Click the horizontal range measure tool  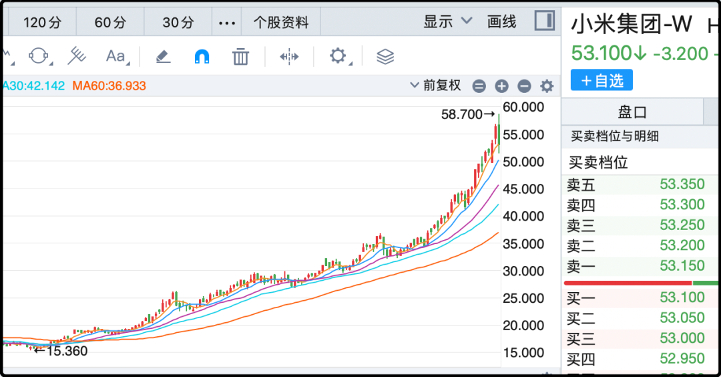tap(289, 57)
